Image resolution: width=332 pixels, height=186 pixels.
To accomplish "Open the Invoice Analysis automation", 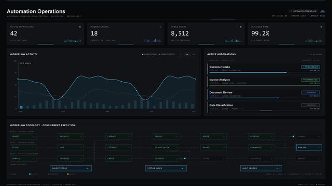I will tap(264, 81).
